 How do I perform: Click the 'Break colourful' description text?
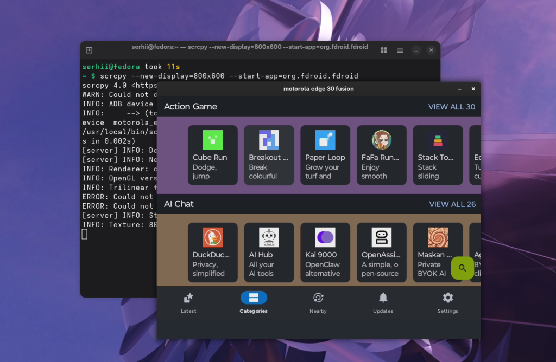pyautogui.click(x=263, y=172)
